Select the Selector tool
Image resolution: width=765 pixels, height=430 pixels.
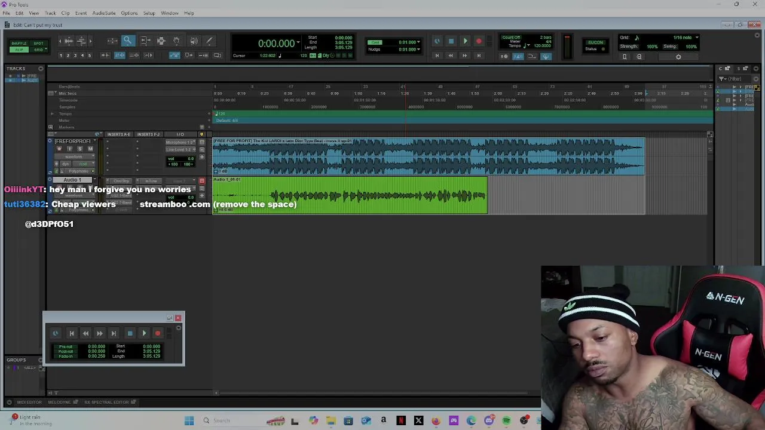tap(161, 41)
